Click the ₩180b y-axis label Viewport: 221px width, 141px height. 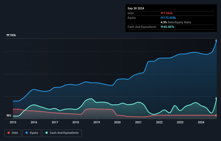[11, 35]
